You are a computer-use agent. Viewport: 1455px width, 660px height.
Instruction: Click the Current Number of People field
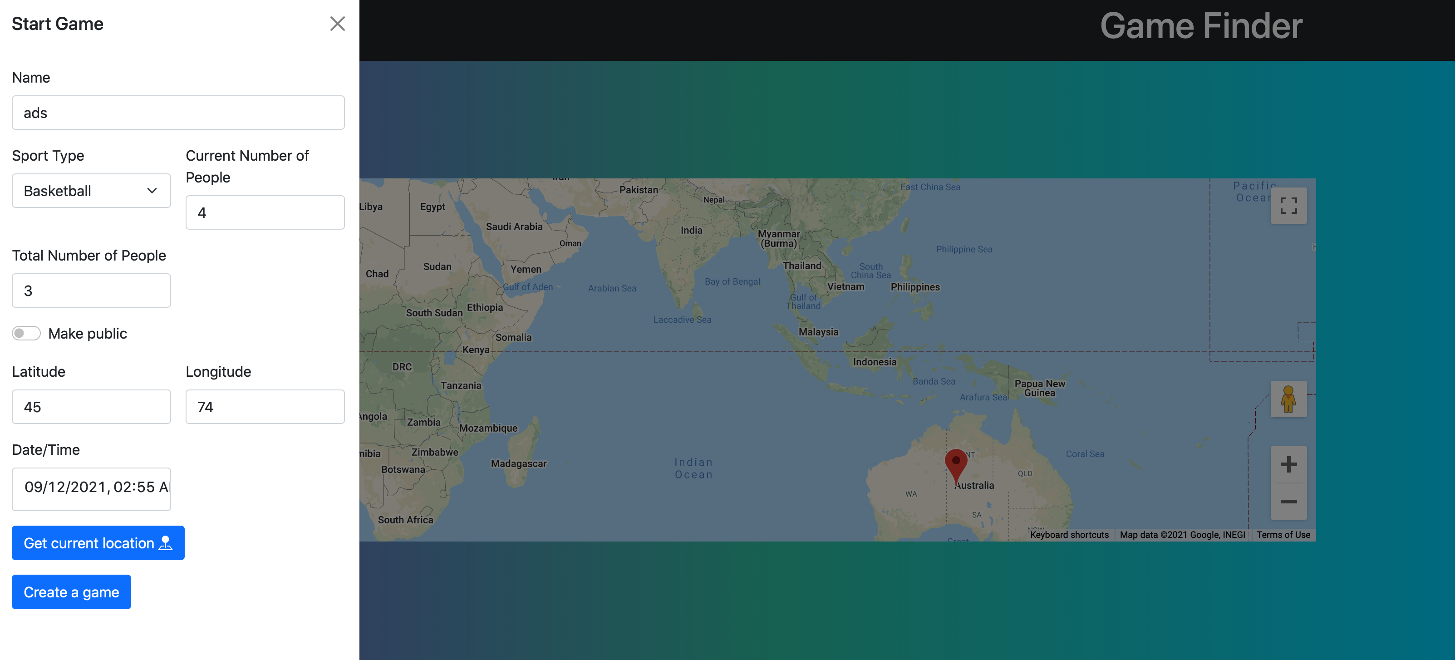point(265,212)
